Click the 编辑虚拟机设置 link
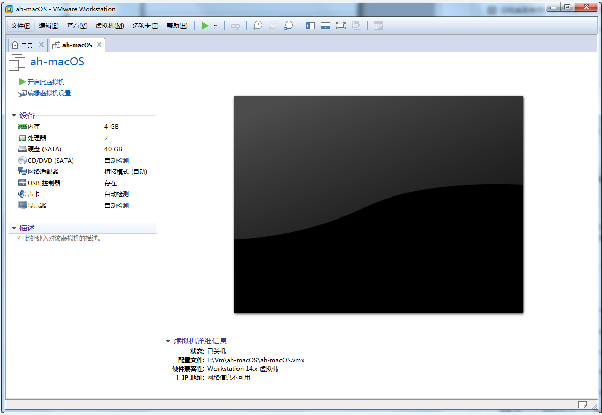602x415 pixels. [49, 93]
